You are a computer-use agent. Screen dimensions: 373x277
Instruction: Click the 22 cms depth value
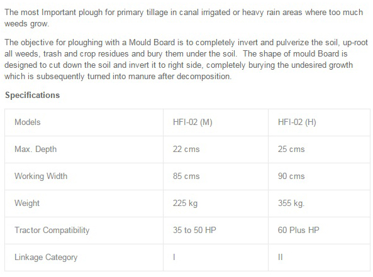coord(186,149)
